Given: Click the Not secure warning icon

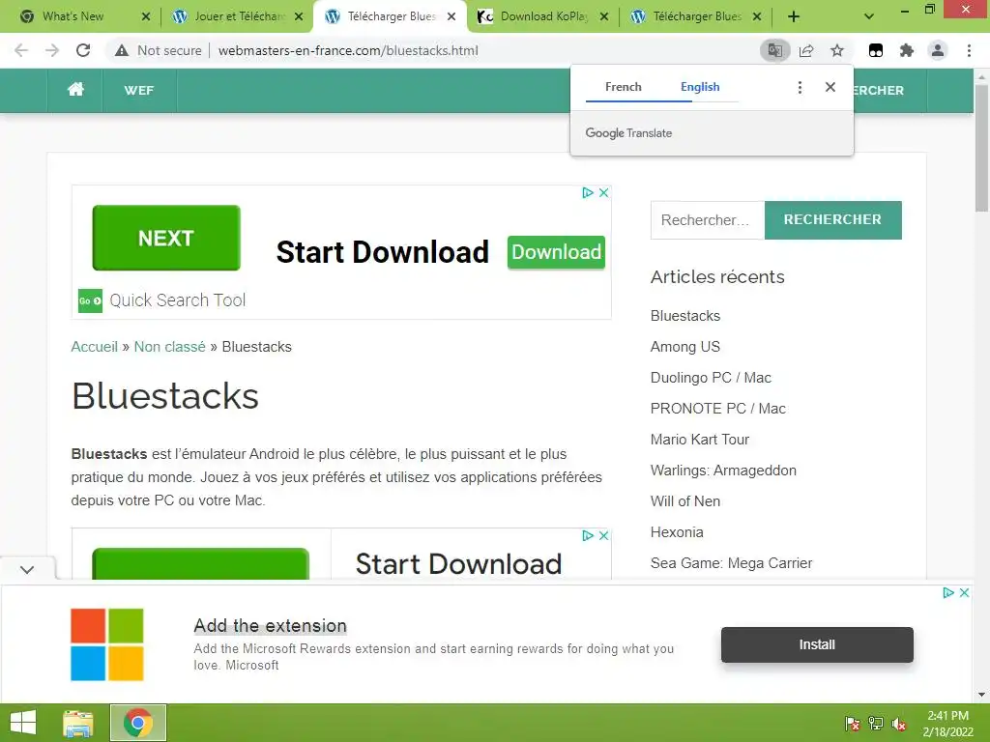Looking at the screenshot, I should (x=122, y=50).
